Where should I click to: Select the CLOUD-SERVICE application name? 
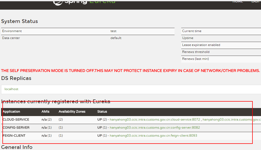(16, 120)
